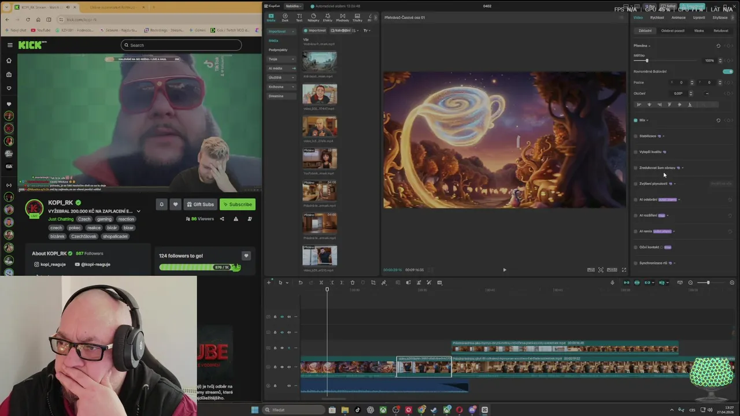This screenshot has width=740, height=416.
Task: Switch to the Rychlost tab
Action: (657, 17)
